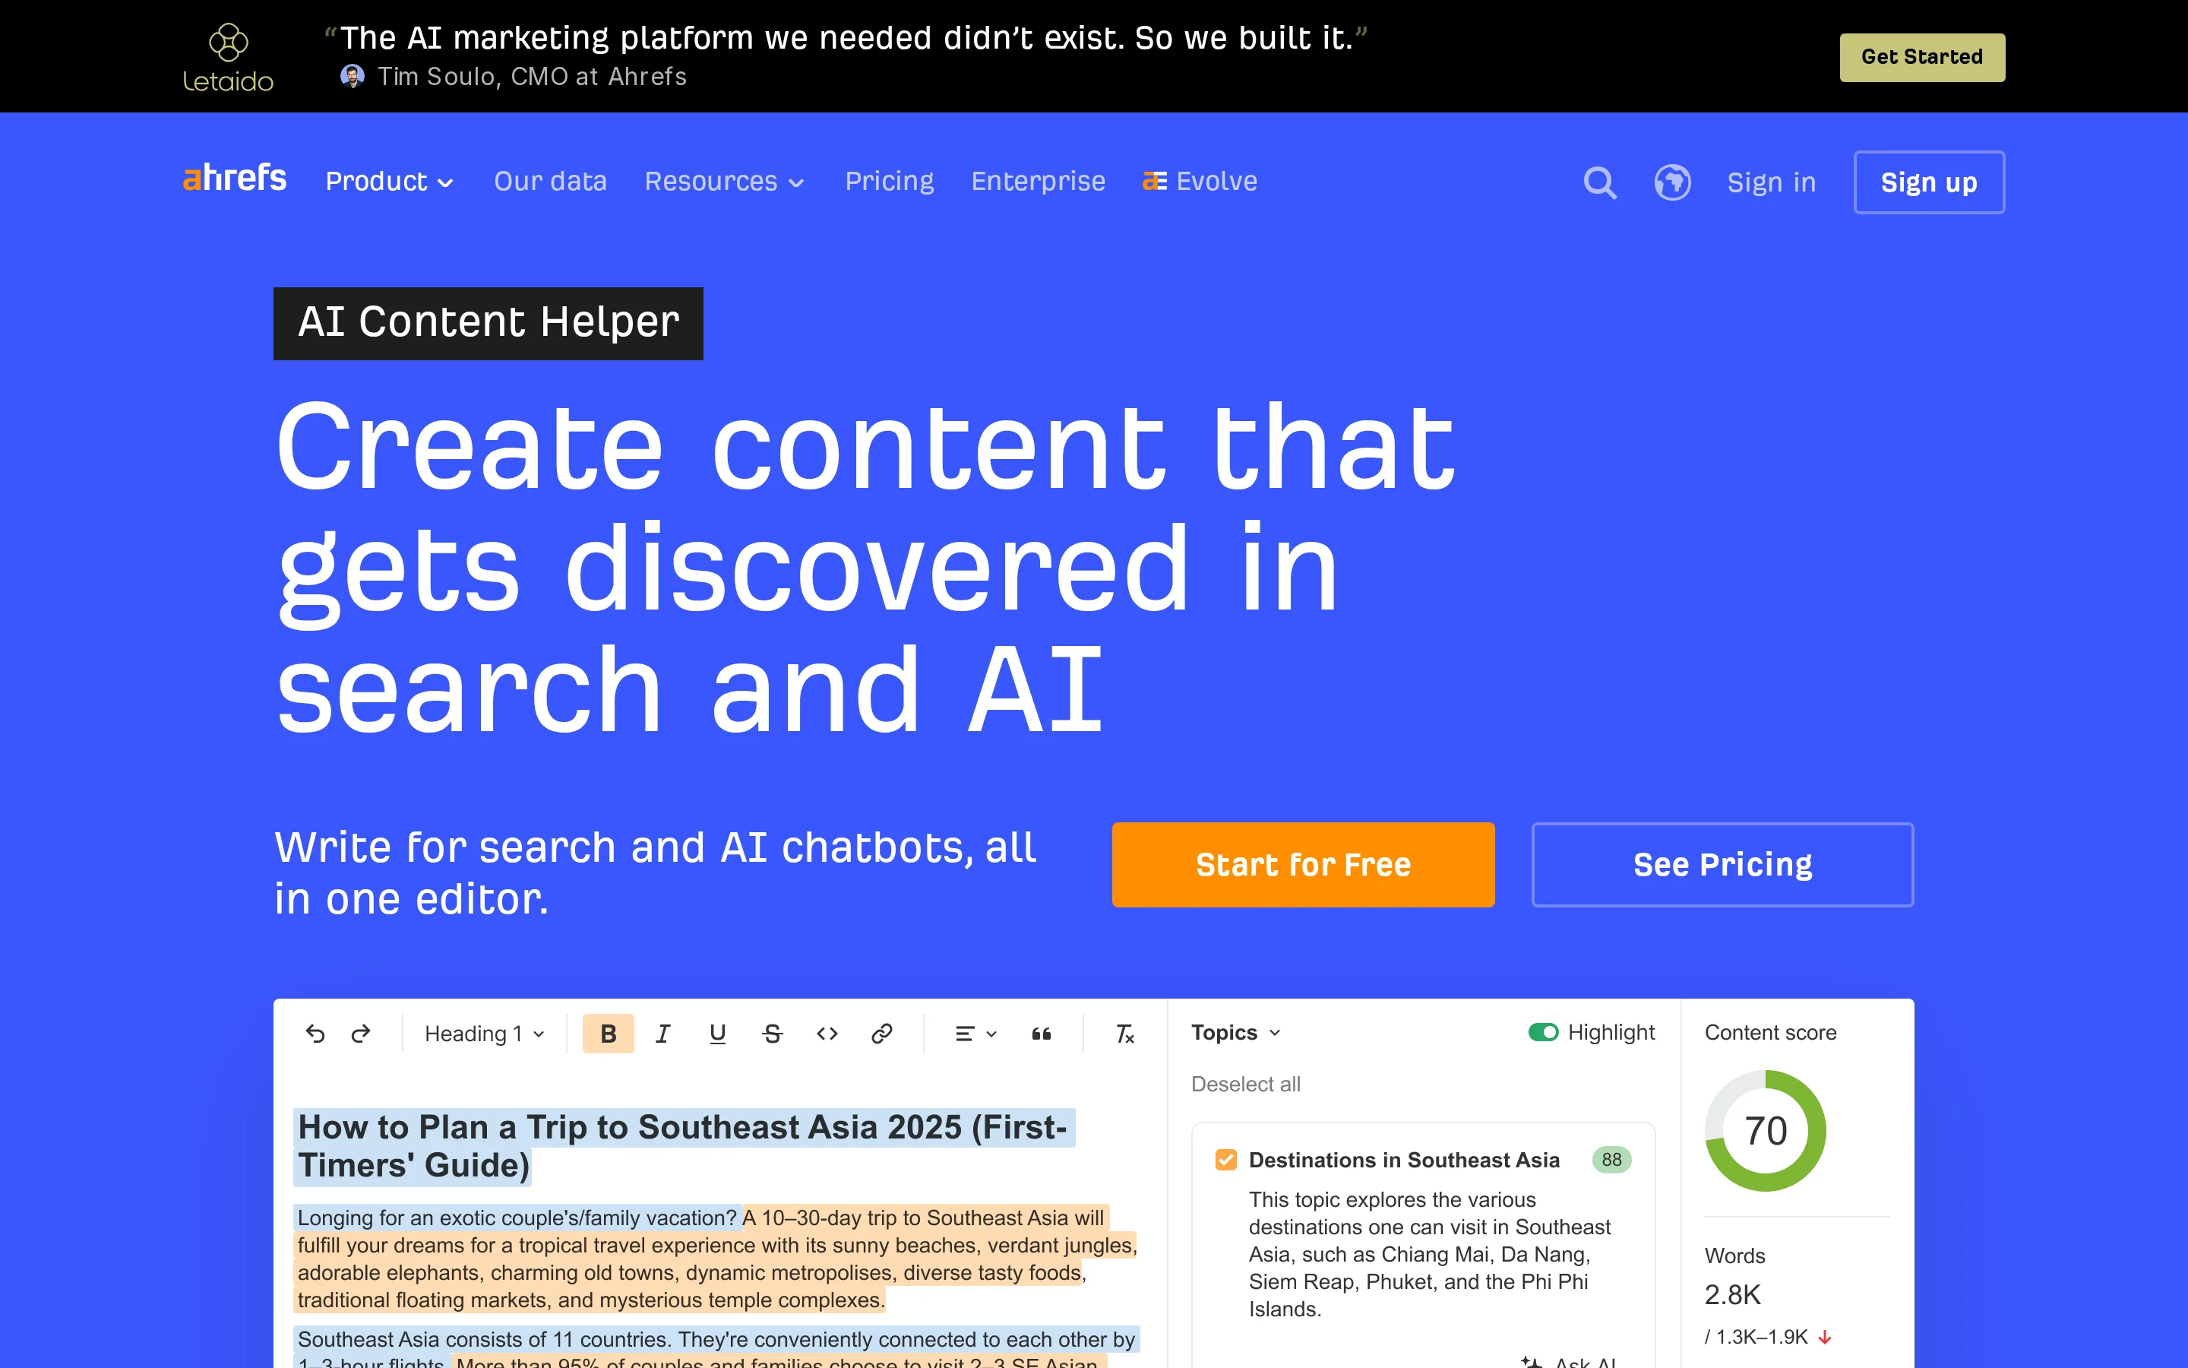Screen dimensions: 2188x1368
Task: Click the Sign up button
Action: (1928, 182)
